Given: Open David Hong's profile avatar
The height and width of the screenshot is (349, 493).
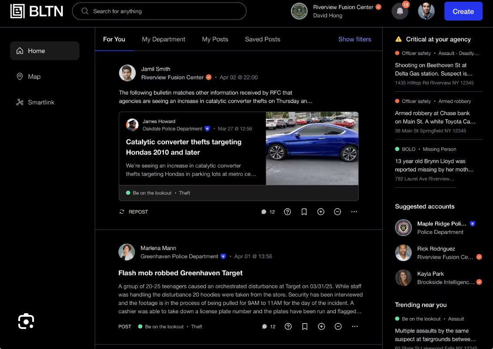Looking at the screenshot, I should click(426, 11).
